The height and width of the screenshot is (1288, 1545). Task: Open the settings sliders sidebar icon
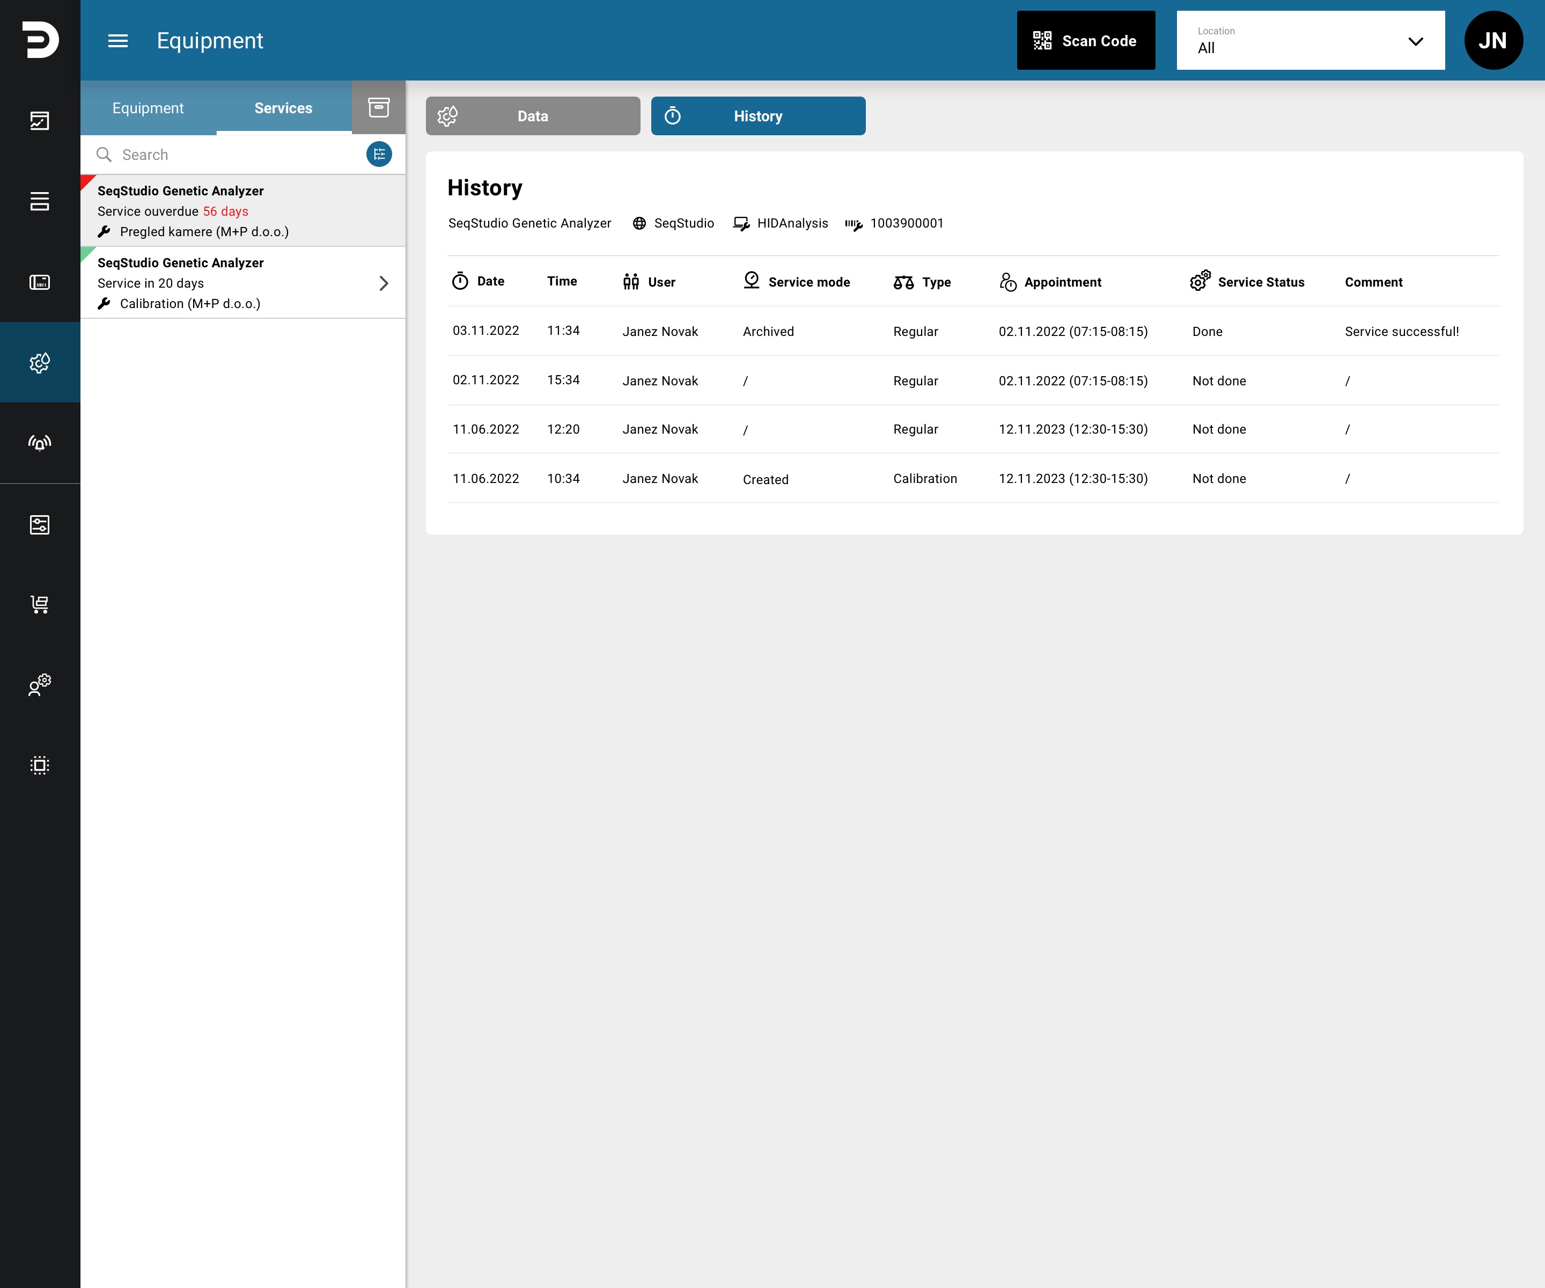click(x=40, y=525)
